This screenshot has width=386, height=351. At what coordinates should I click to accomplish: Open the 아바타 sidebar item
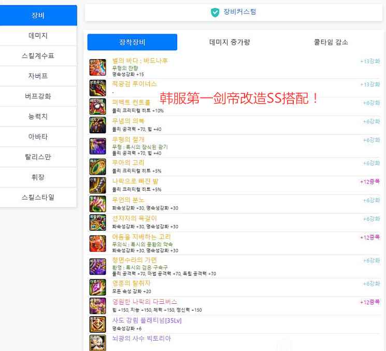[38, 136]
